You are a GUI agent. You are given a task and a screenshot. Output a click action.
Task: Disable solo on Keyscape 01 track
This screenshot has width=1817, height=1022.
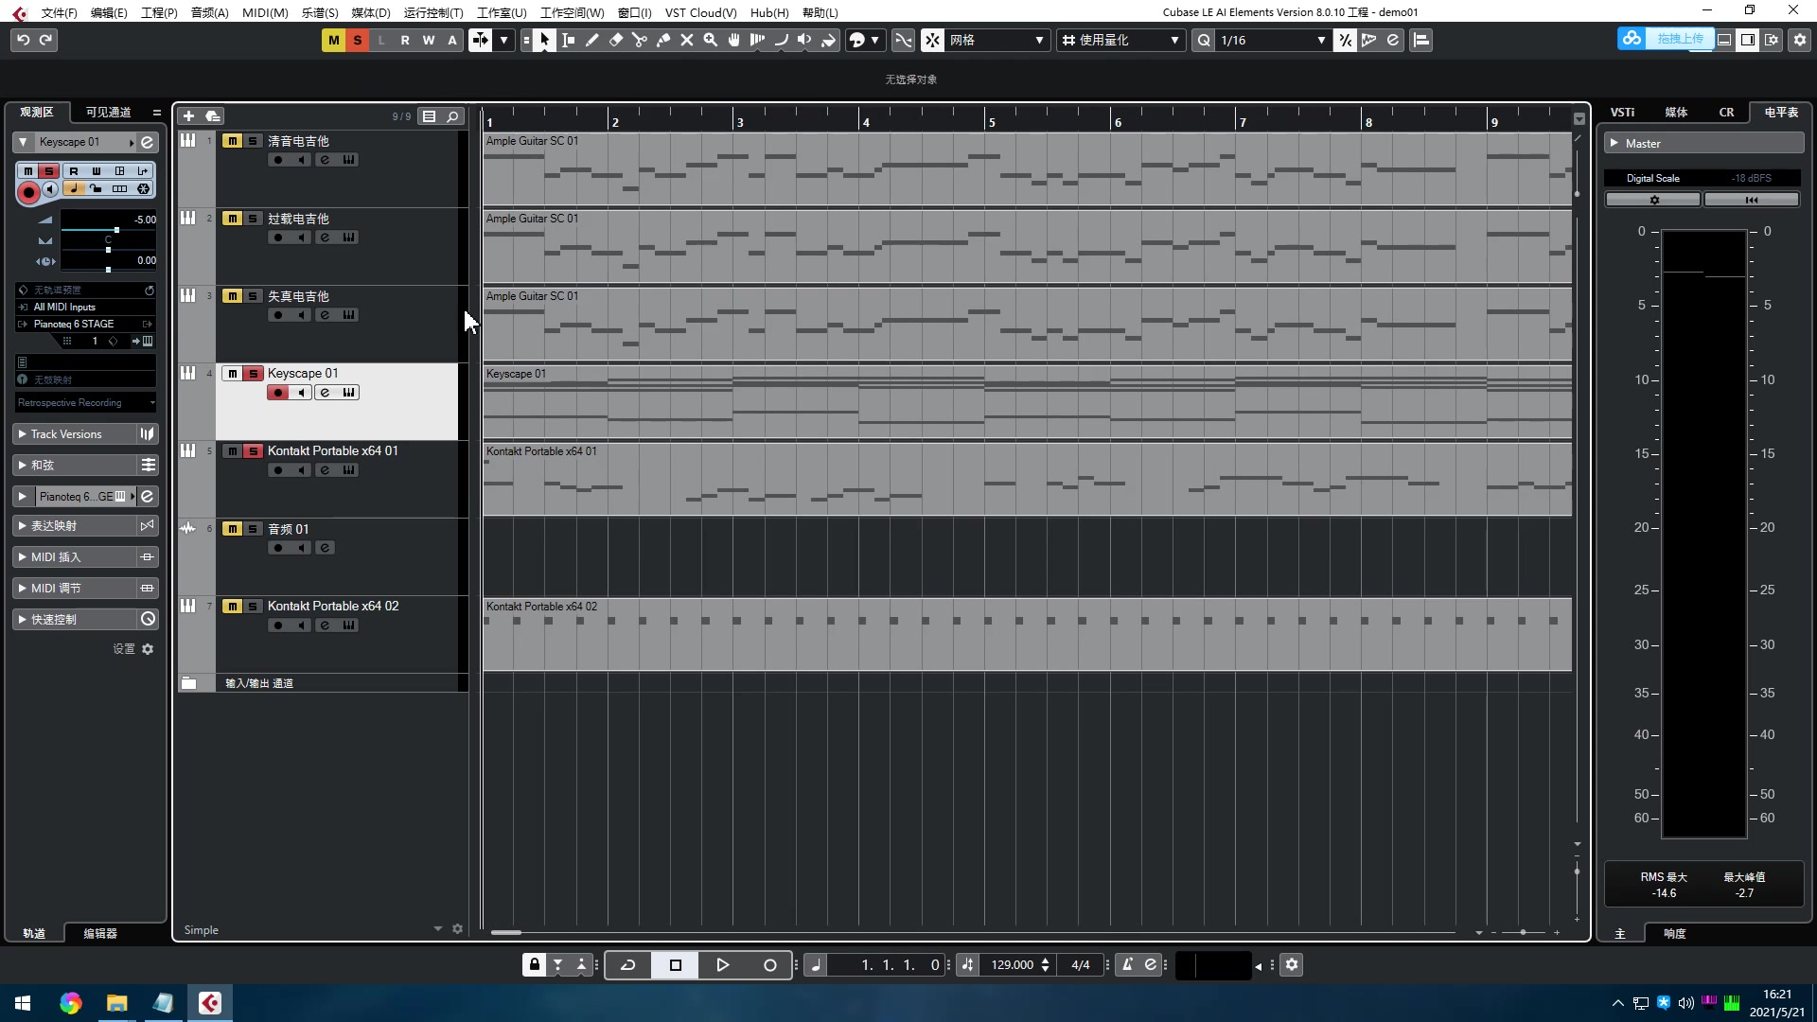253,374
